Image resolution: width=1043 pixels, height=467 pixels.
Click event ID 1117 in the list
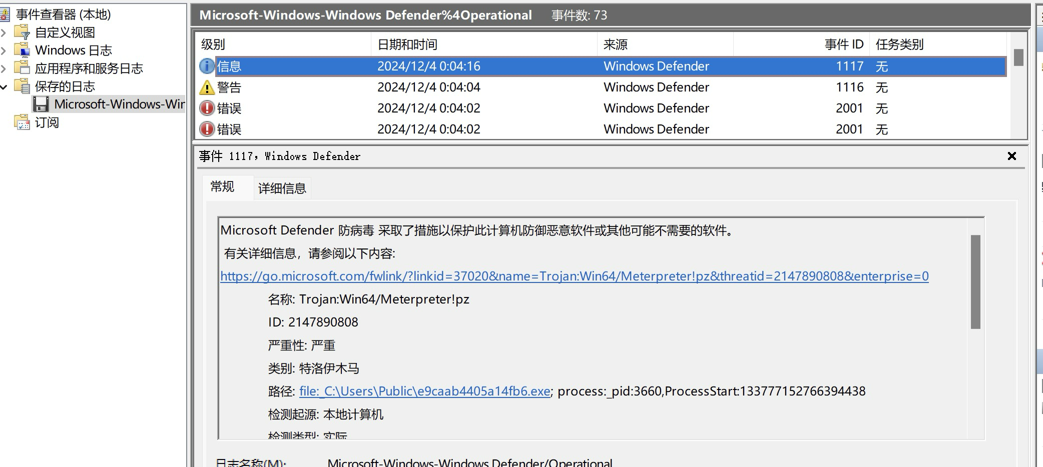point(849,66)
